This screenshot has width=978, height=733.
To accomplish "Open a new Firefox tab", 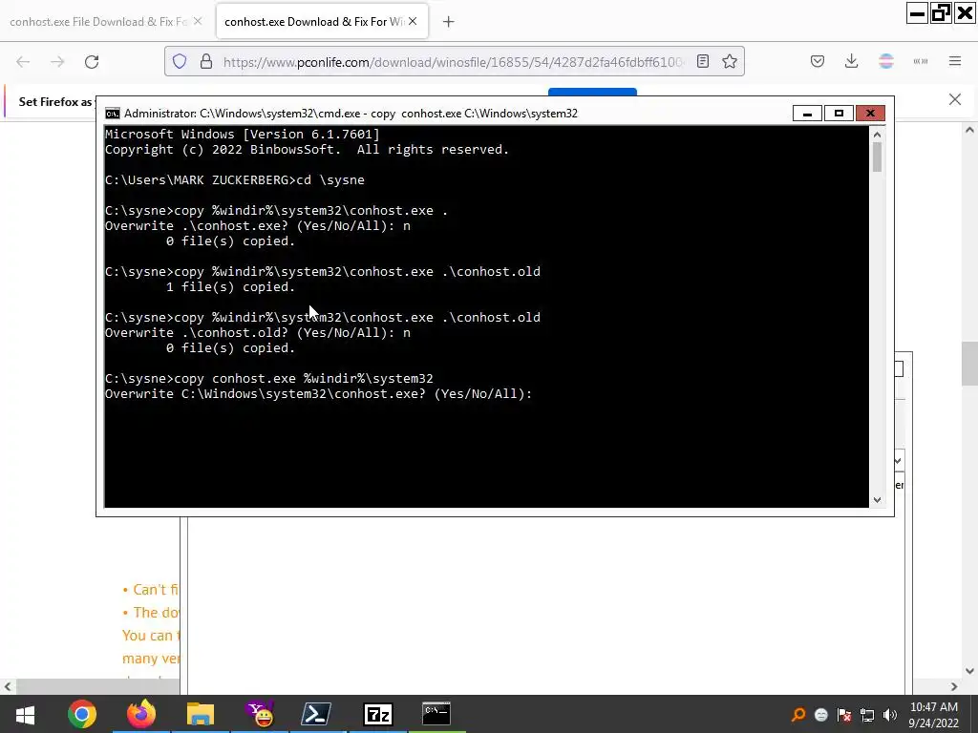I will [x=449, y=22].
